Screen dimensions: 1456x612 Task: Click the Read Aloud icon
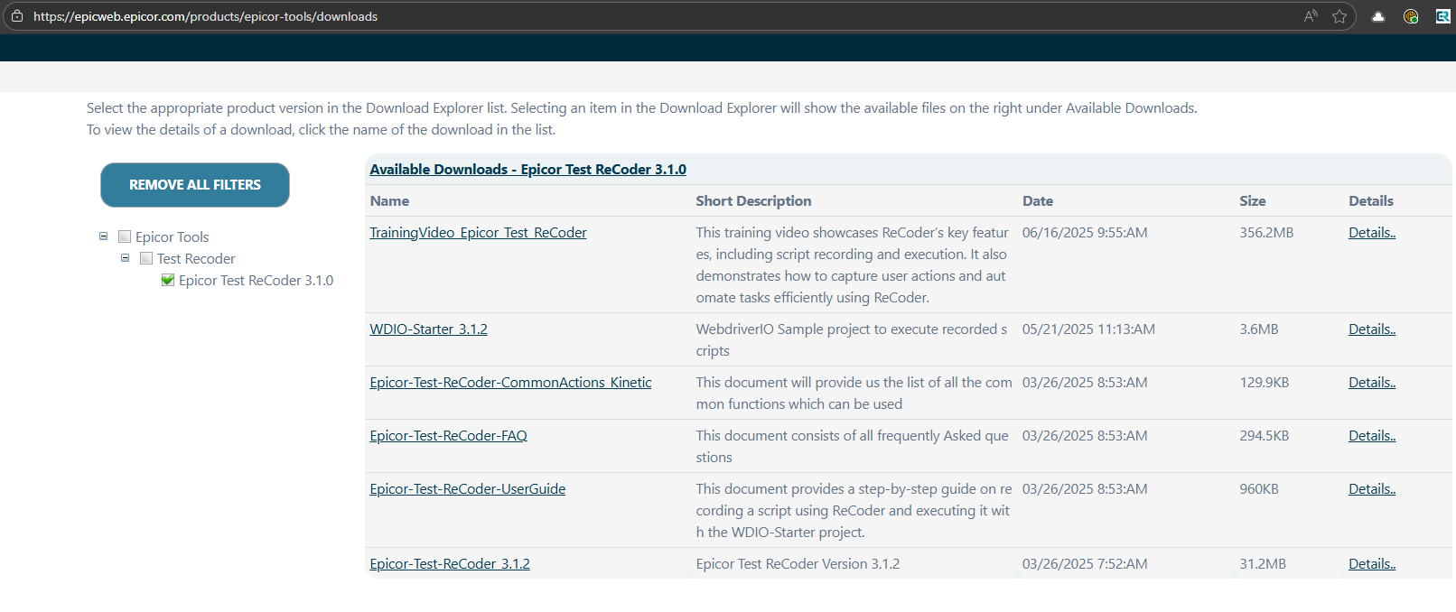(1311, 16)
